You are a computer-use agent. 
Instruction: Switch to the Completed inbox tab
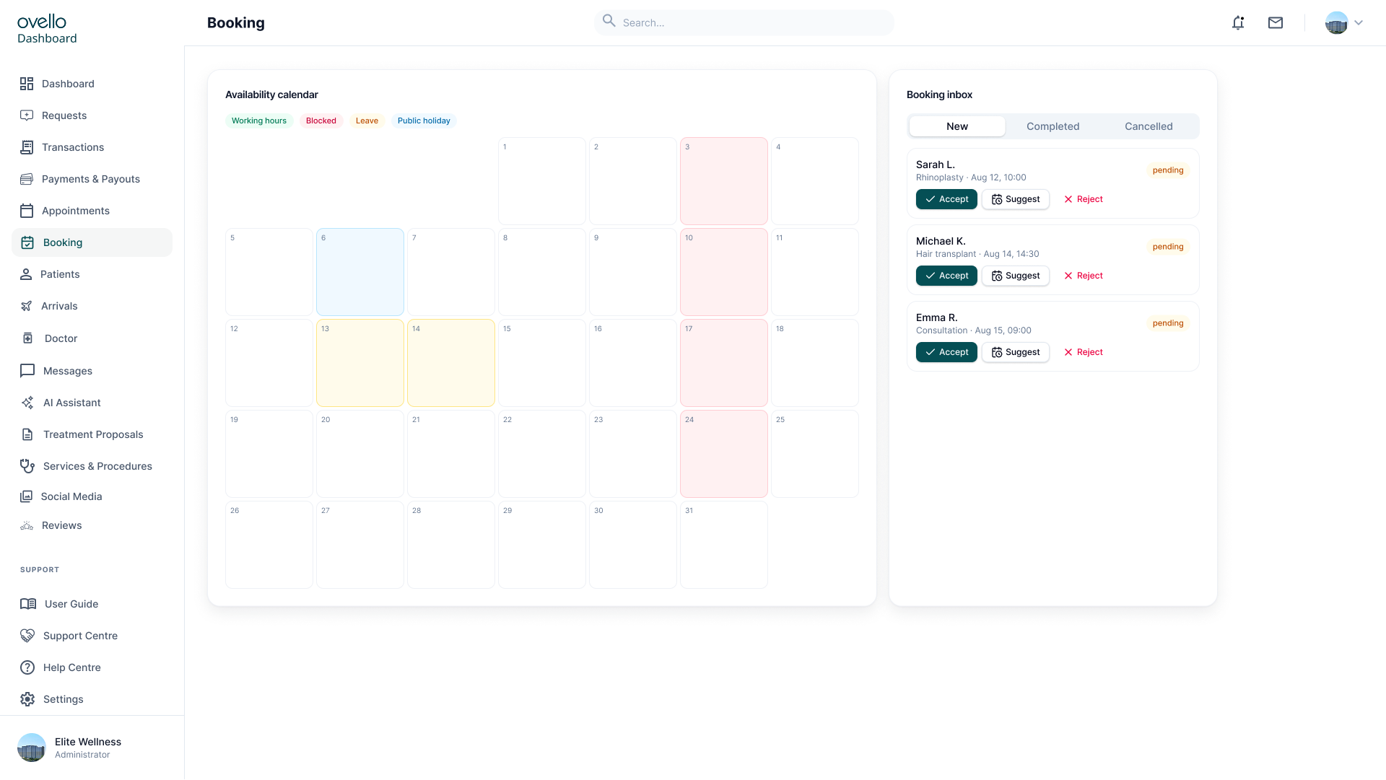coord(1052,126)
